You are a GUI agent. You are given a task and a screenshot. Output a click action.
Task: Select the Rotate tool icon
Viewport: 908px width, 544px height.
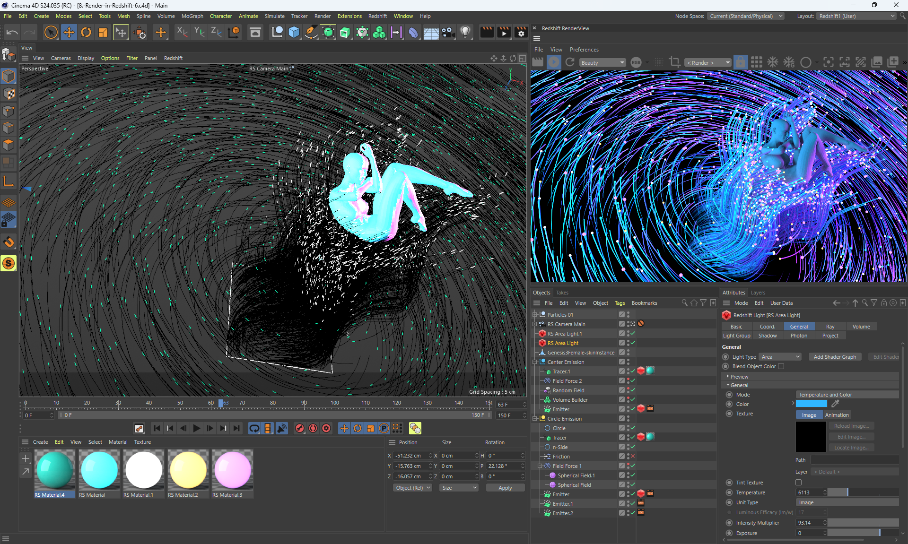[86, 33]
